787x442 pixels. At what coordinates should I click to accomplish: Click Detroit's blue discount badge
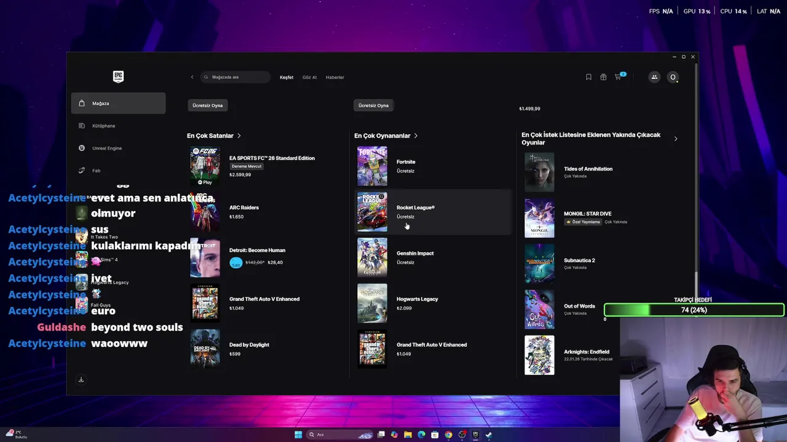(x=235, y=263)
